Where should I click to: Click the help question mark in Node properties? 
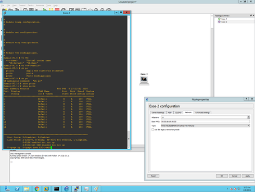pyautogui.click(x=246, y=99)
